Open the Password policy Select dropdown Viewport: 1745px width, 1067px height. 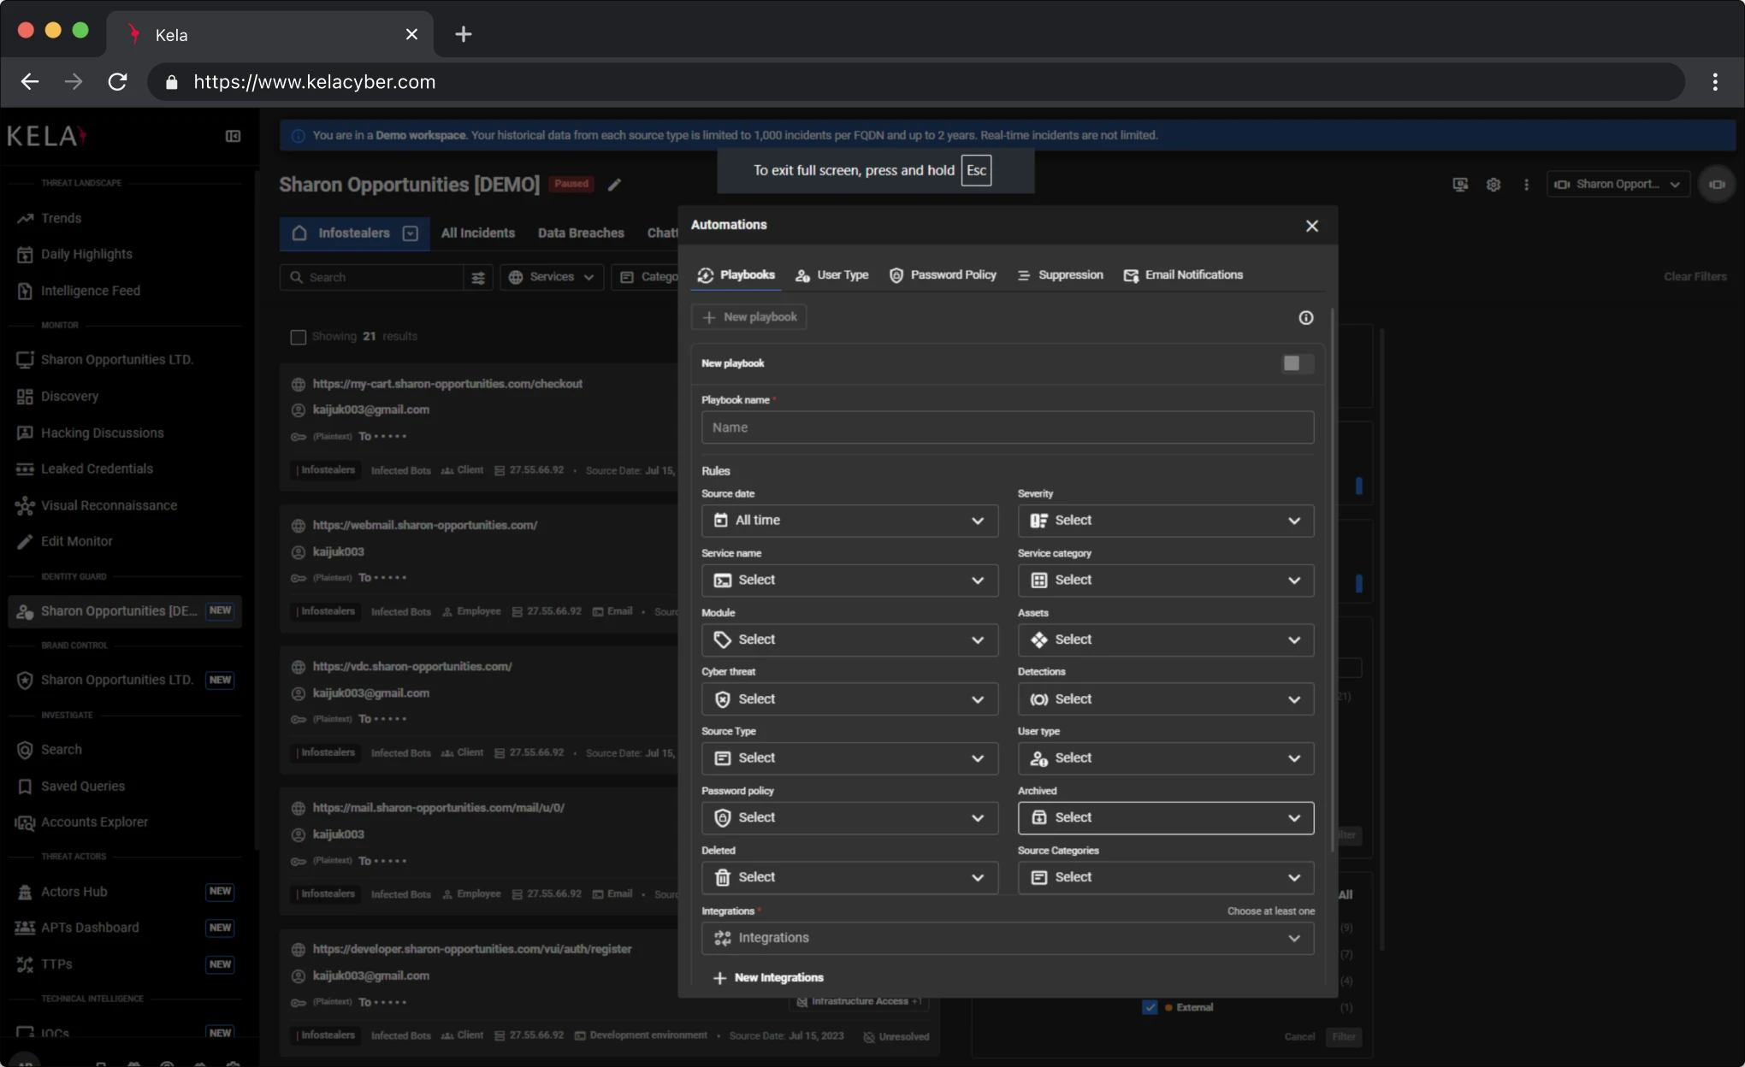point(849,818)
